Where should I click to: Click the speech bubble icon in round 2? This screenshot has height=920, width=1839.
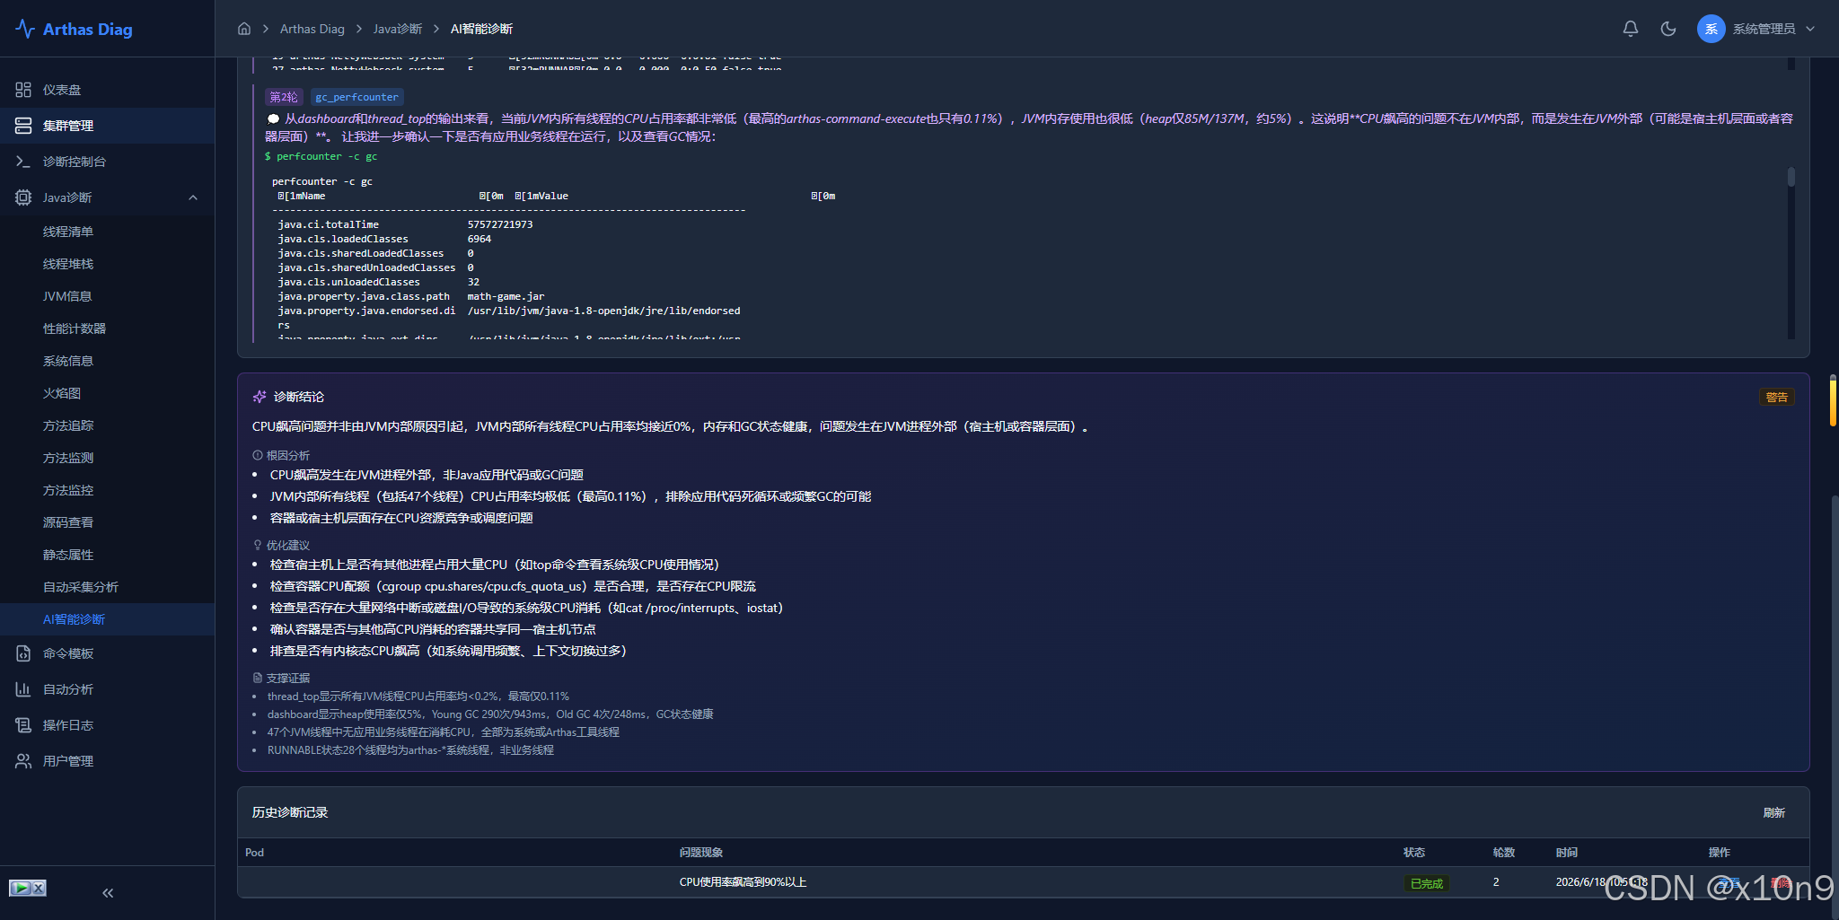coord(273,118)
